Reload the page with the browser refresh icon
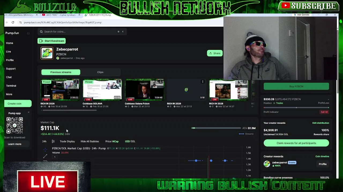The width and height of the screenshot is (343, 192). pos(13,22)
